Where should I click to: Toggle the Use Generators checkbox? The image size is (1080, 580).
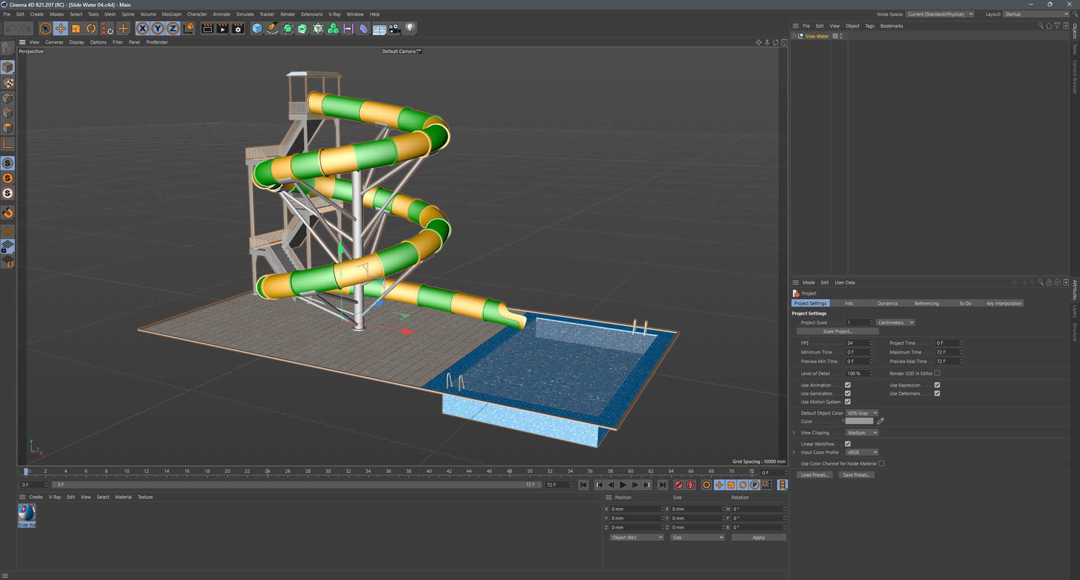tap(848, 393)
